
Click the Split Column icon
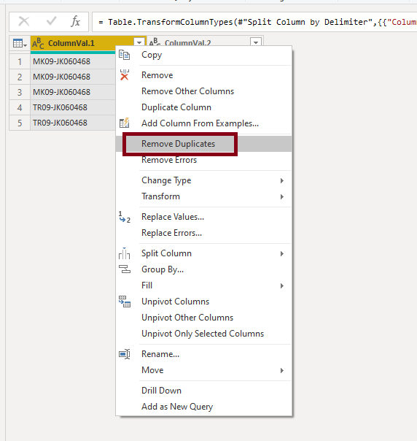124,253
